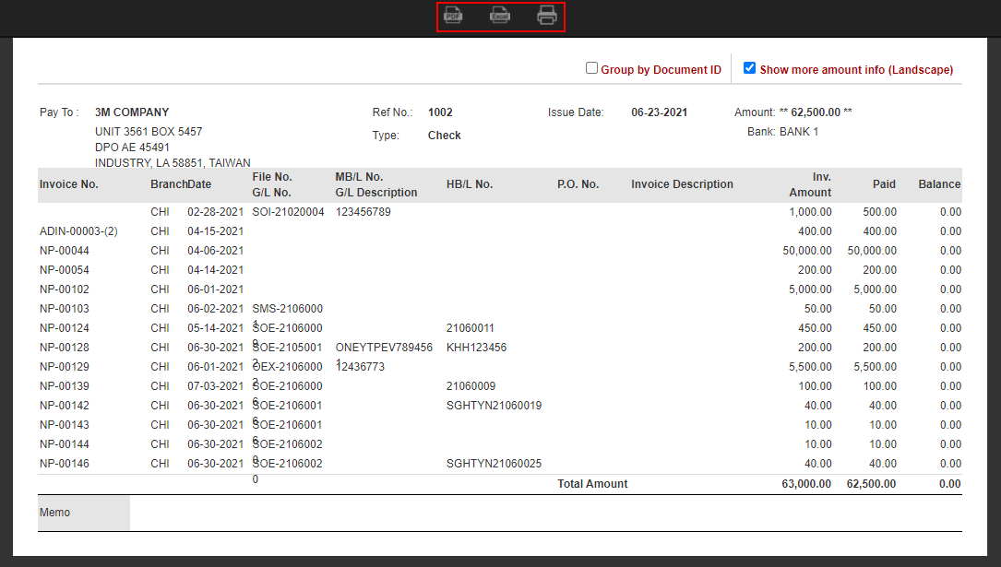Select invoice NP-00146 entry
1001x567 pixels.
coord(65,464)
